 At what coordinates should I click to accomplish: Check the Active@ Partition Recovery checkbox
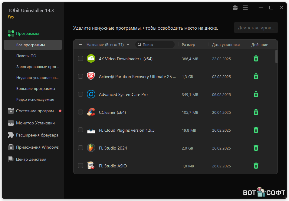(x=80, y=76)
